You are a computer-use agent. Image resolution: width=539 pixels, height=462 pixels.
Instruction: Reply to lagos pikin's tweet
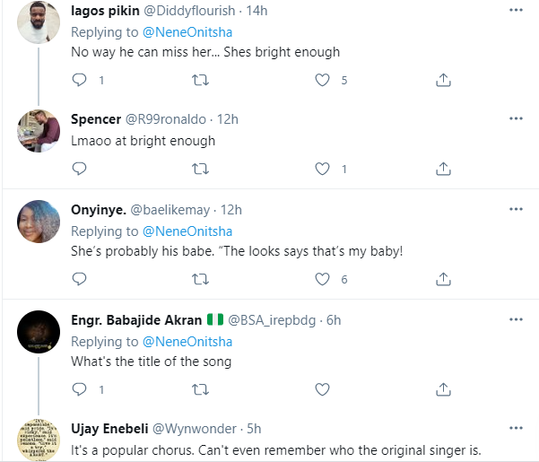coord(79,81)
